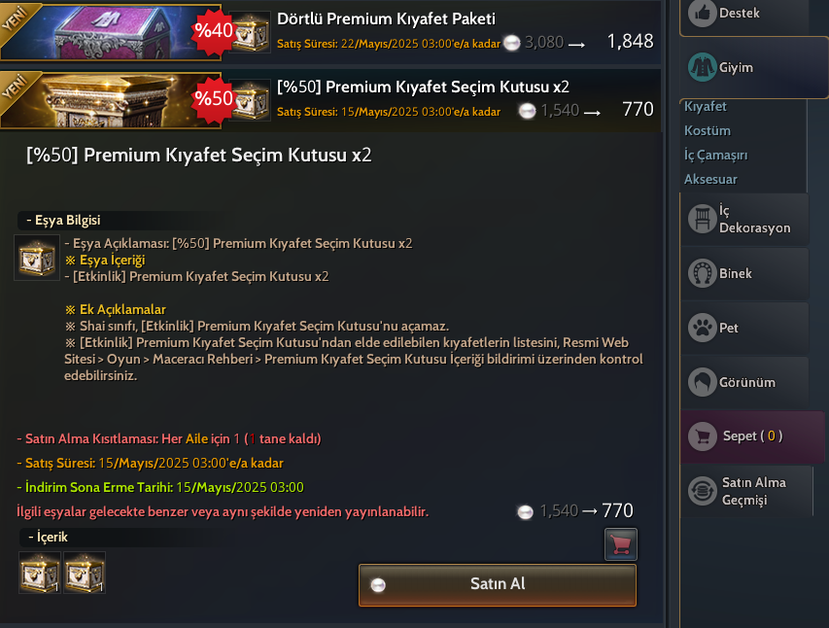Click the first box item under İçerik
The height and width of the screenshot is (628, 829).
point(40,573)
